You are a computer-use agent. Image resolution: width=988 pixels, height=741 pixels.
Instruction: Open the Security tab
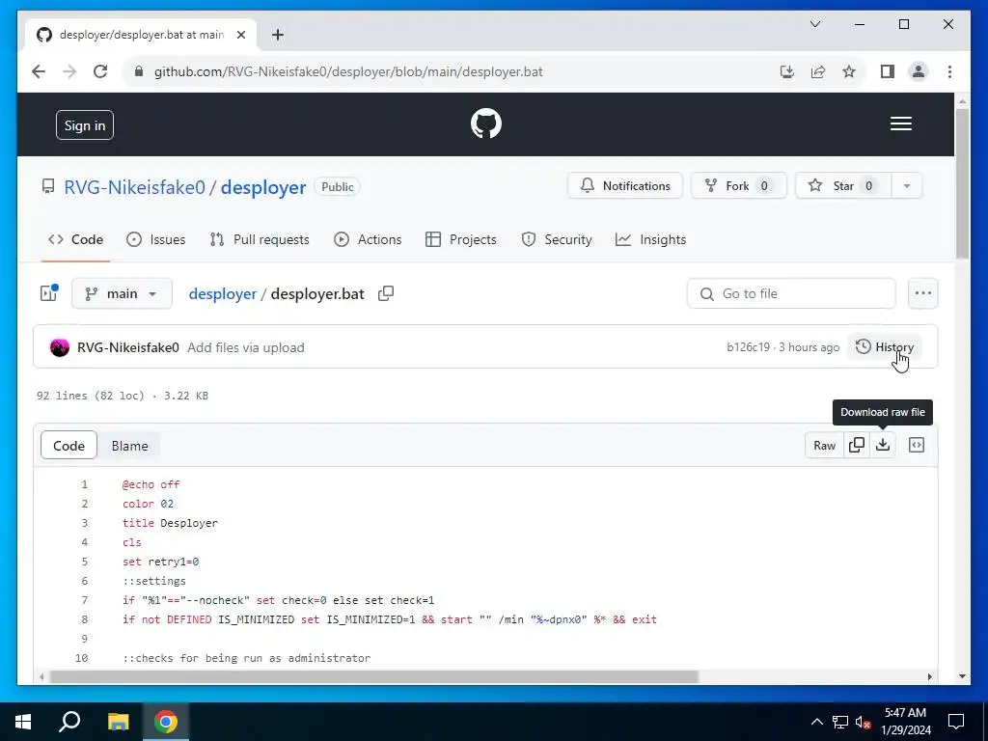point(557,239)
